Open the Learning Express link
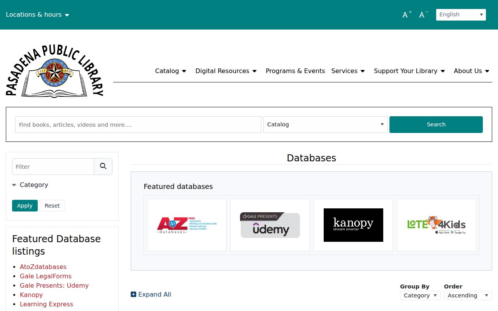Image resolution: width=498 pixels, height=311 pixels. point(46,304)
